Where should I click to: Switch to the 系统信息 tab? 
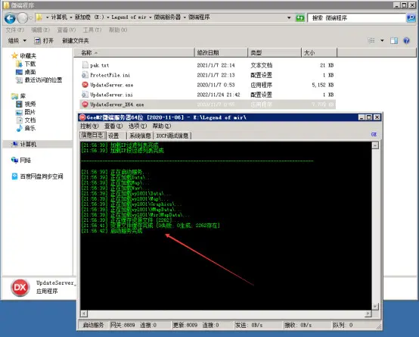140,136
